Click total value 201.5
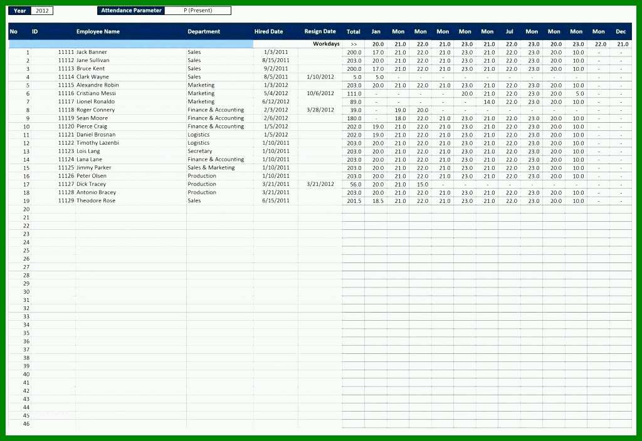642x441 pixels. click(x=354, y=201)
